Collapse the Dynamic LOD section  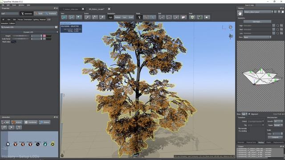tap(57, 32)
